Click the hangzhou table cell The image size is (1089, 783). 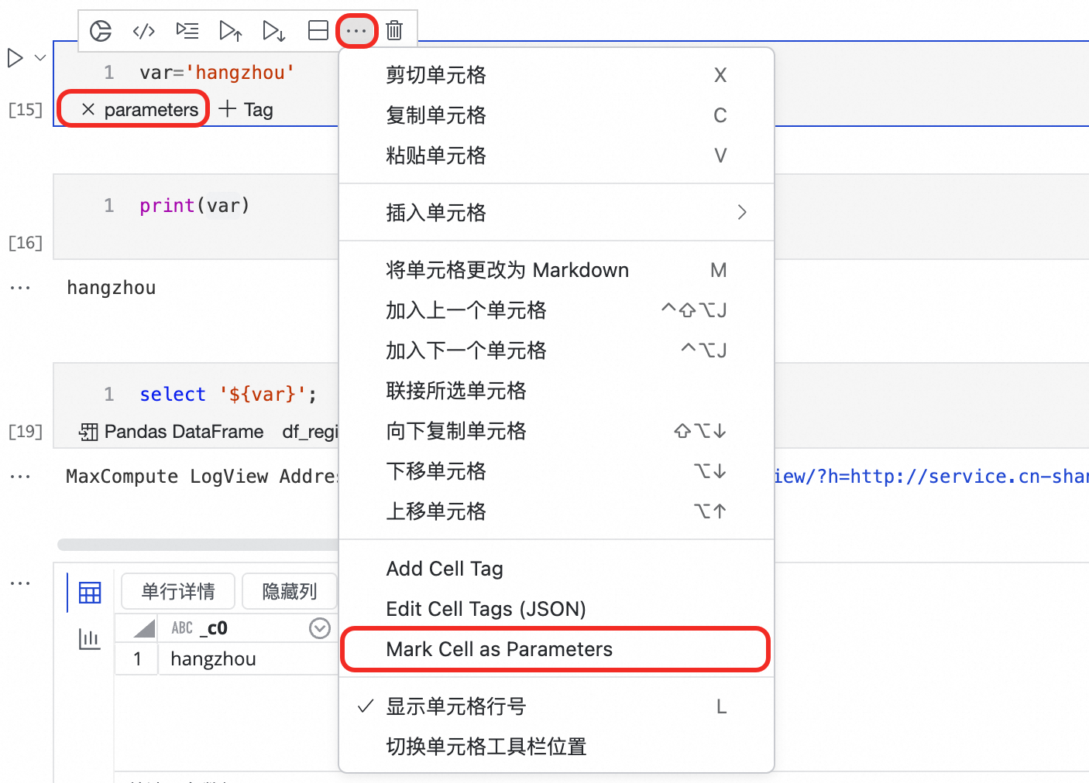click(x=248, y=659)
